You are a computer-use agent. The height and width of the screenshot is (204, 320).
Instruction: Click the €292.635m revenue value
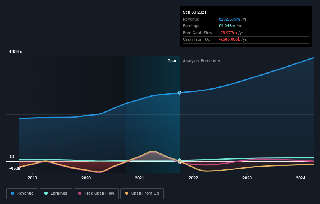[229, 19]
